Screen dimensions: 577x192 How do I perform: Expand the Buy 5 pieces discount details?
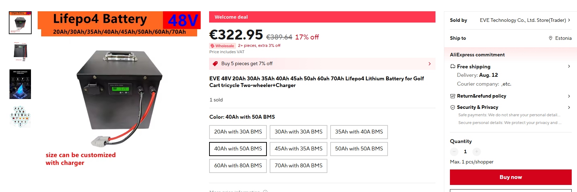click(429, 64)
